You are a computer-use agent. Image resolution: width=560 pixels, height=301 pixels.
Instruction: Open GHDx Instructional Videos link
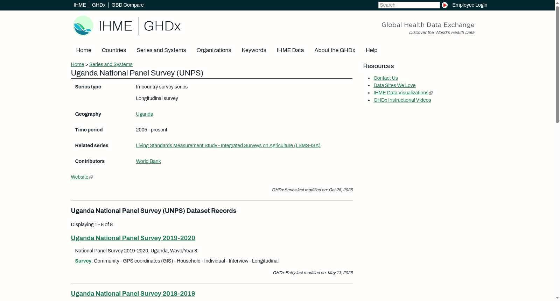tap(402, 100)
